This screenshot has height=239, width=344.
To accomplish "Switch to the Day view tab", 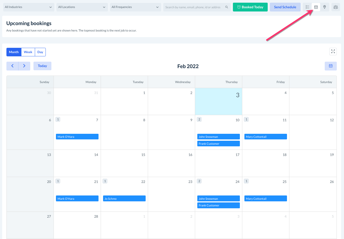I will click(40, 52).
